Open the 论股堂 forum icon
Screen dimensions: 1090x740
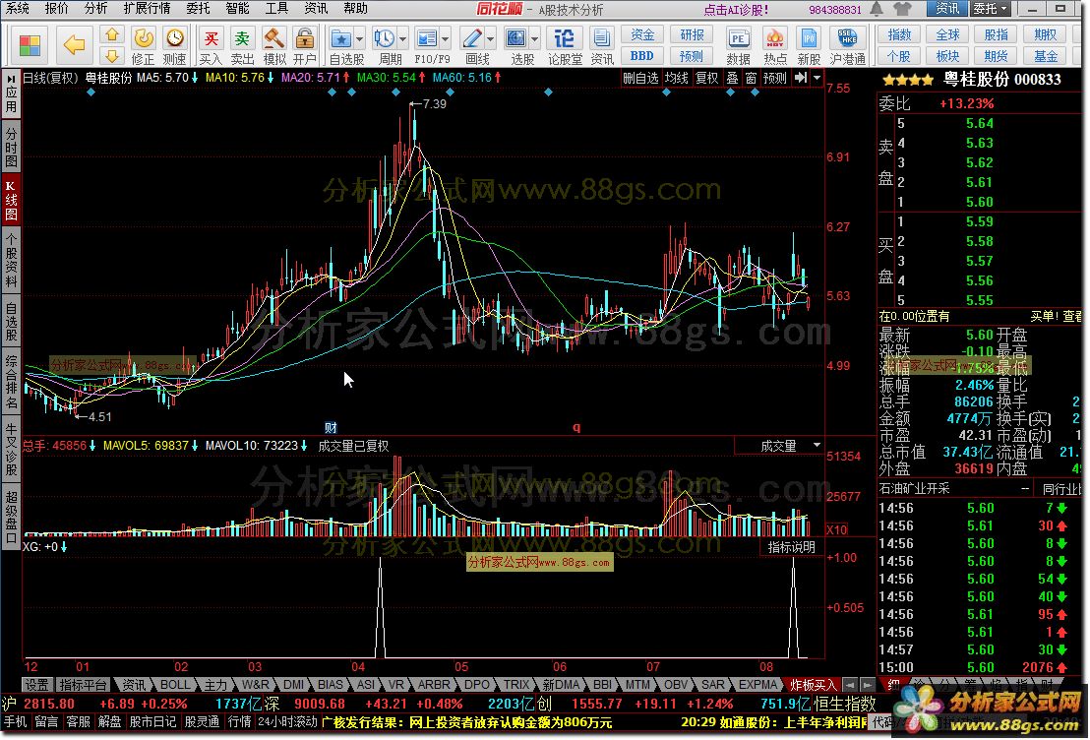[x=565, y=46]
